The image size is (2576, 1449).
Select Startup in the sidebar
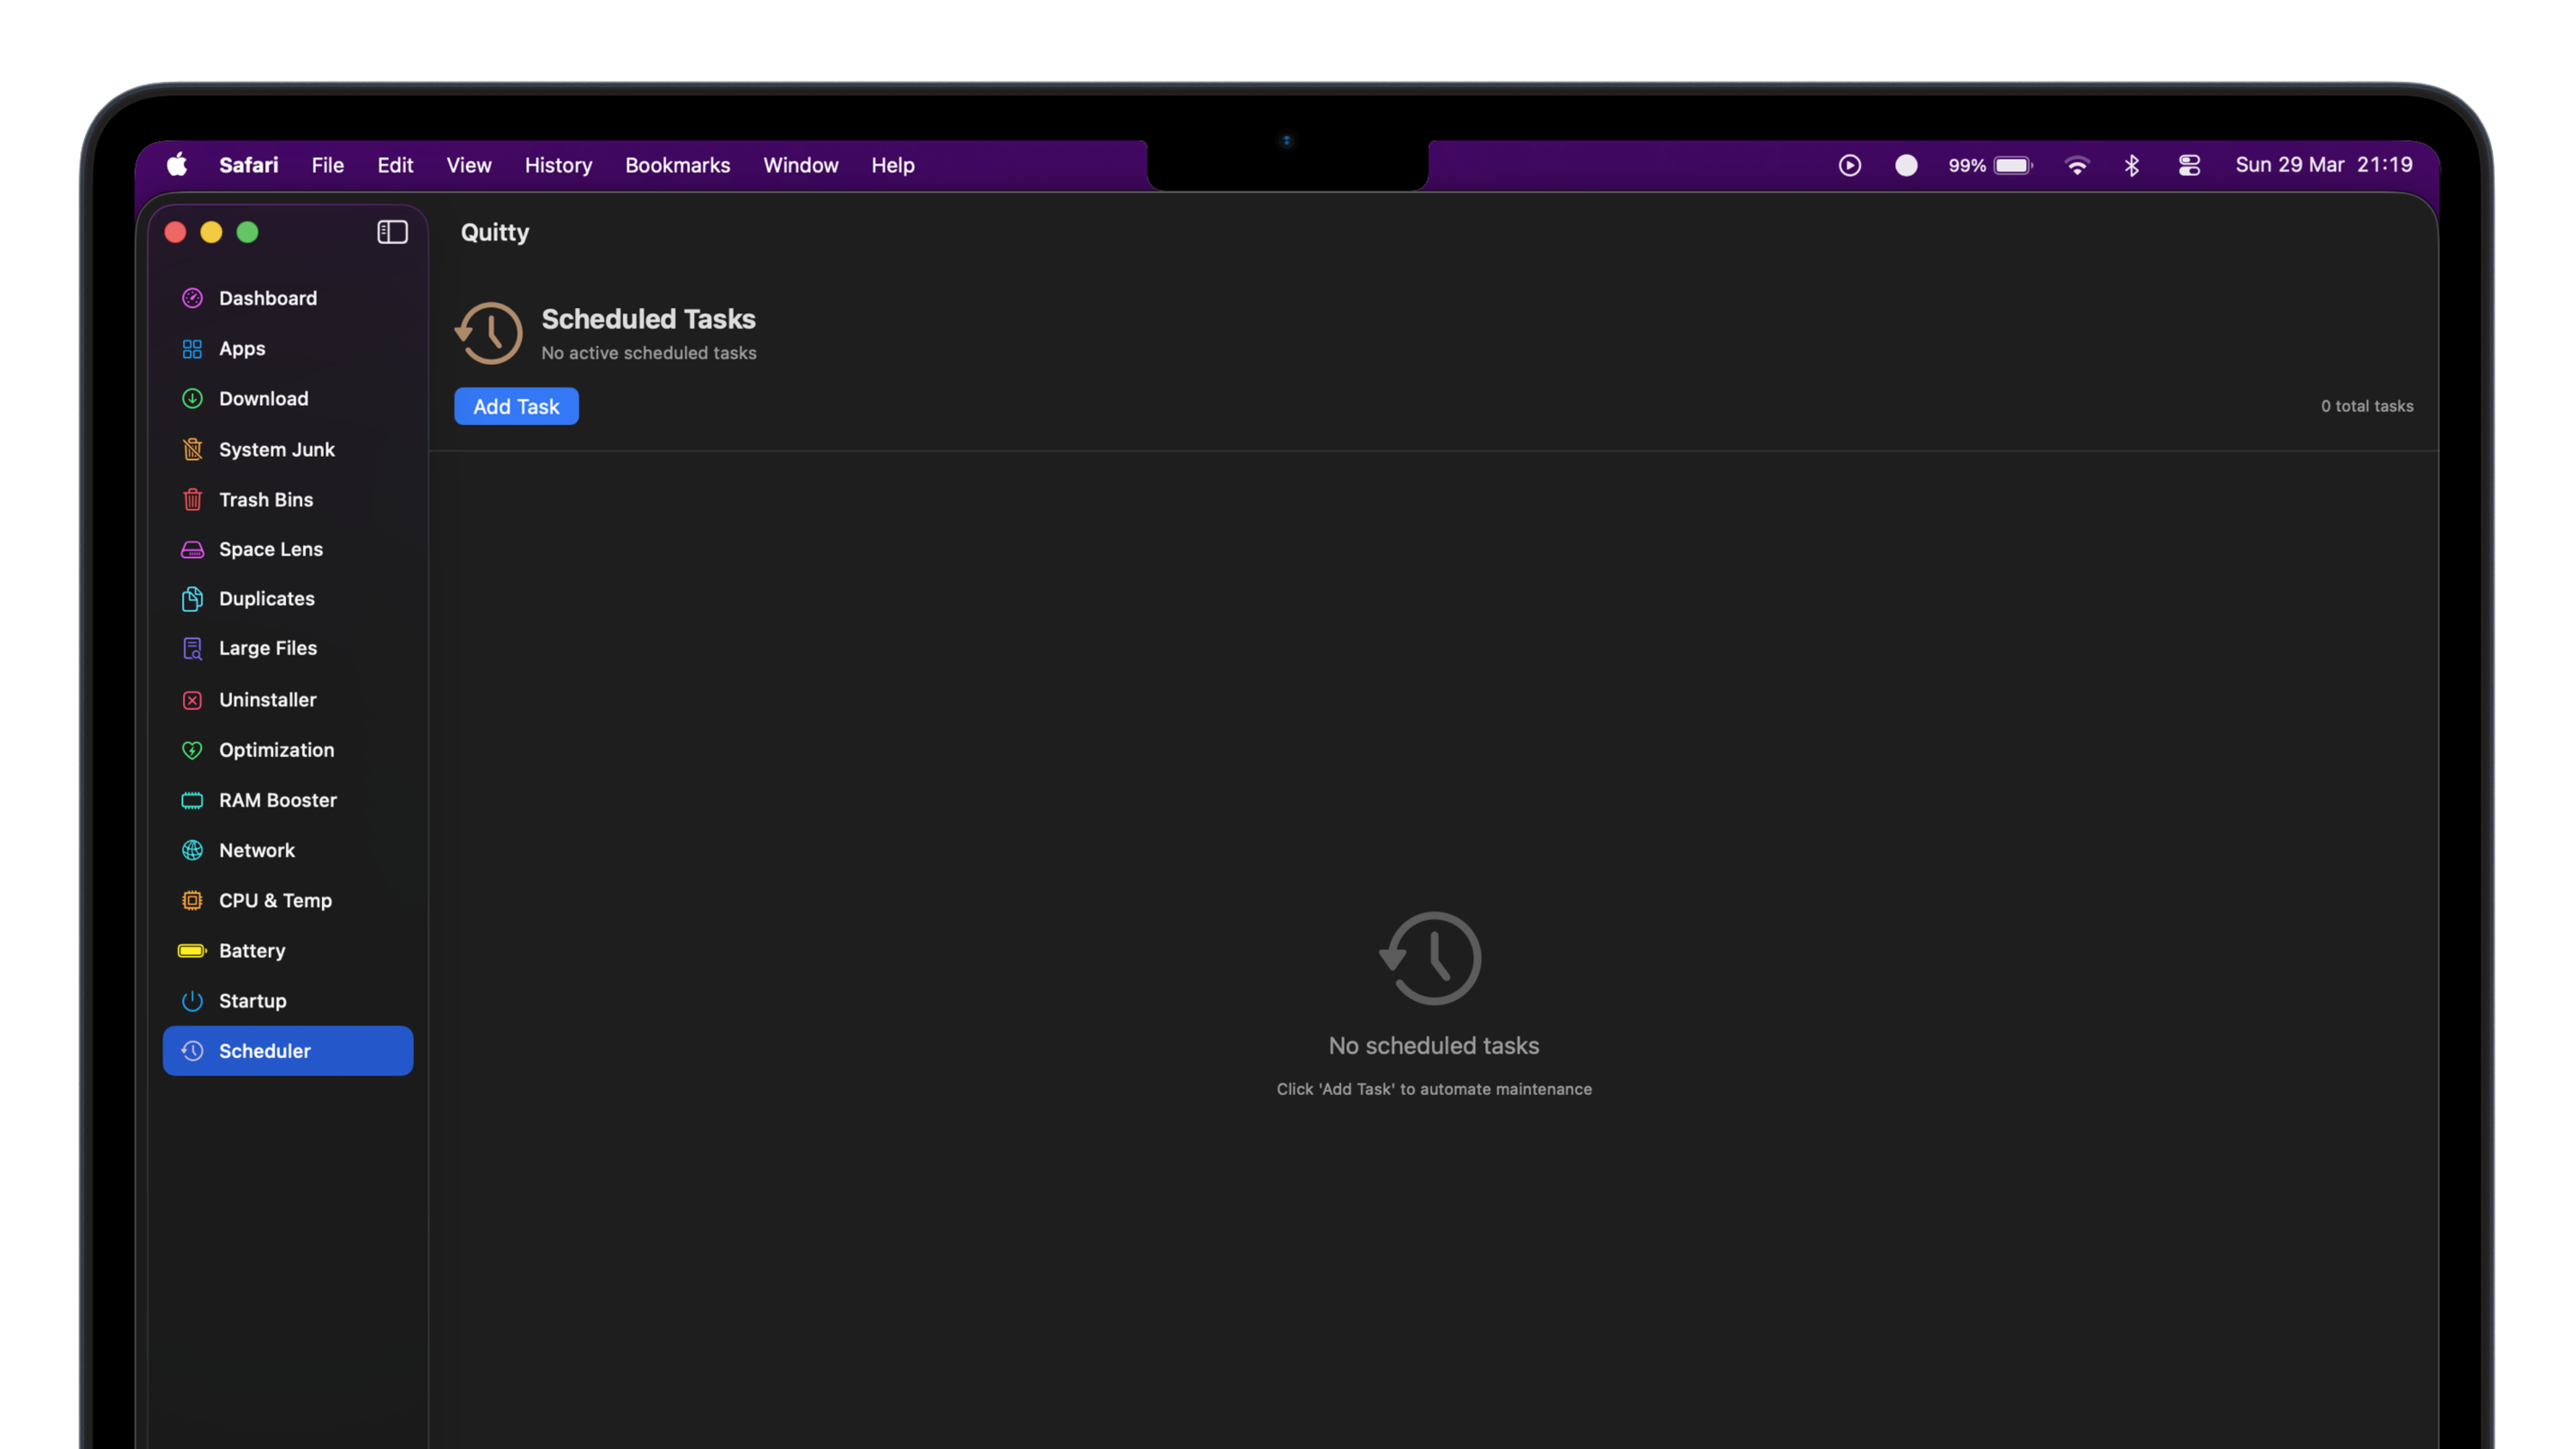[252, 1000]
